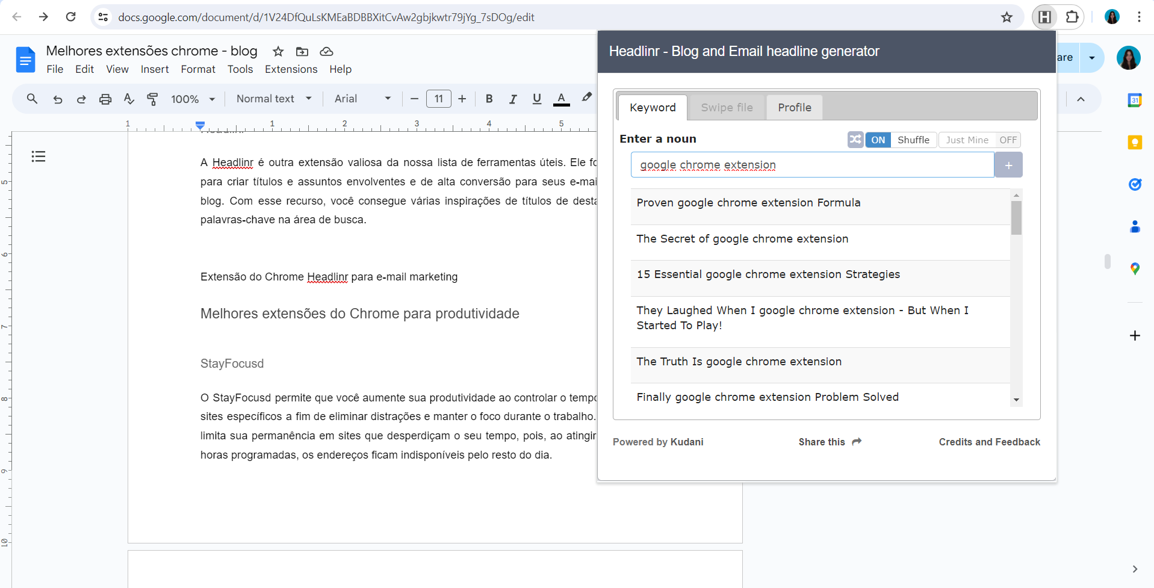Click the Credits and Feedback link
The width and height of the screenshot is (1154, 588).
(x=989, y=442)
